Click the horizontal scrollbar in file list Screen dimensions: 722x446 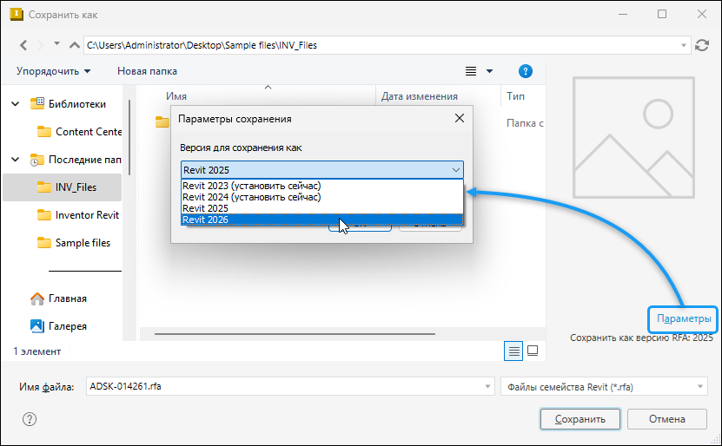click(x=295, y=334)
